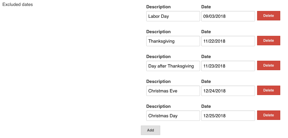Edit the Christmas Day description field
Image resolution: width=288 pixels, height=138 pixels.
(173, 116)
